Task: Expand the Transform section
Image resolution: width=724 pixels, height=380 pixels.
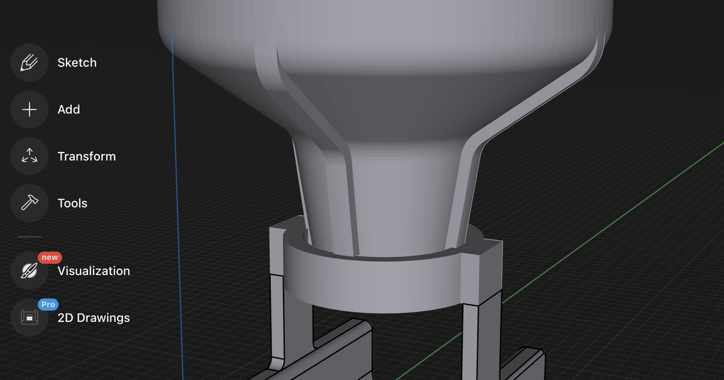Action: coord(86,156)
